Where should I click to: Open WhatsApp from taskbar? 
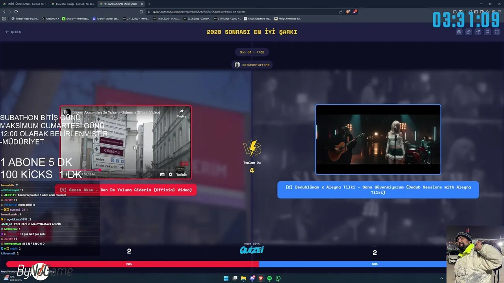[x=278, y=278]
